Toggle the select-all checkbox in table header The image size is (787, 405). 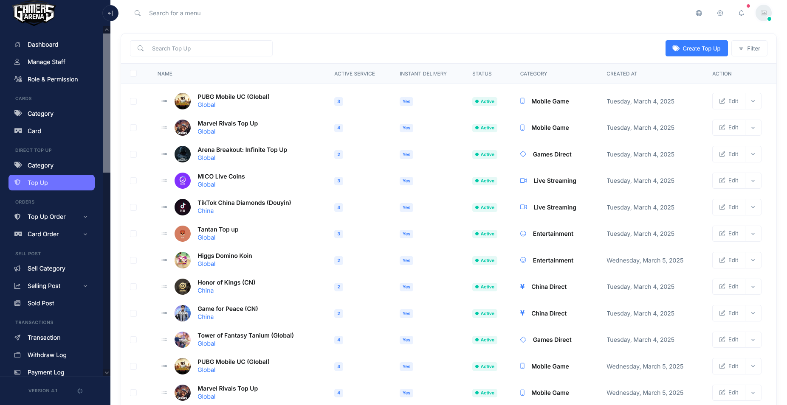tap(133, 73)
